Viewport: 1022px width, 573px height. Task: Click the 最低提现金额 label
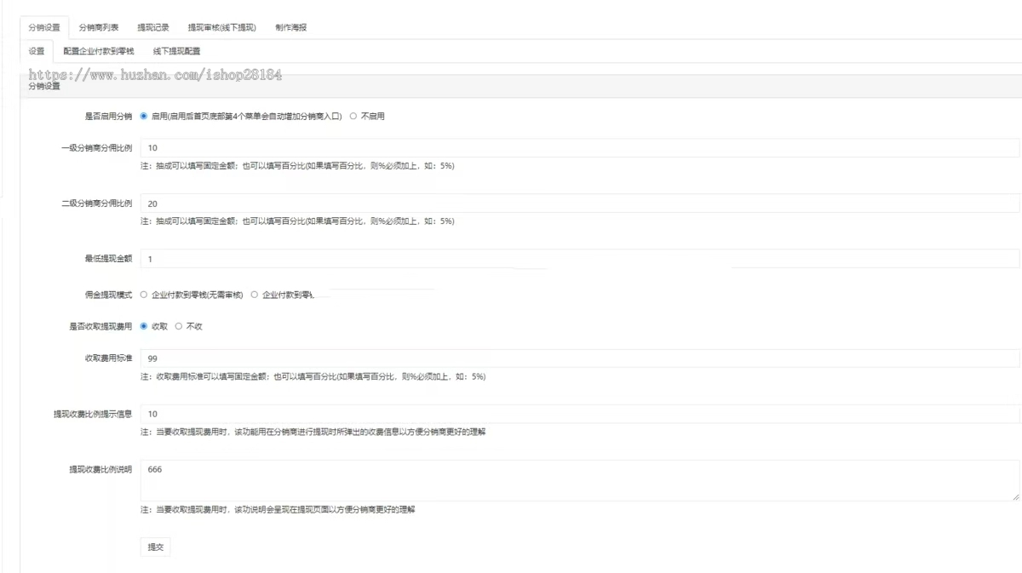coord(108,258)
